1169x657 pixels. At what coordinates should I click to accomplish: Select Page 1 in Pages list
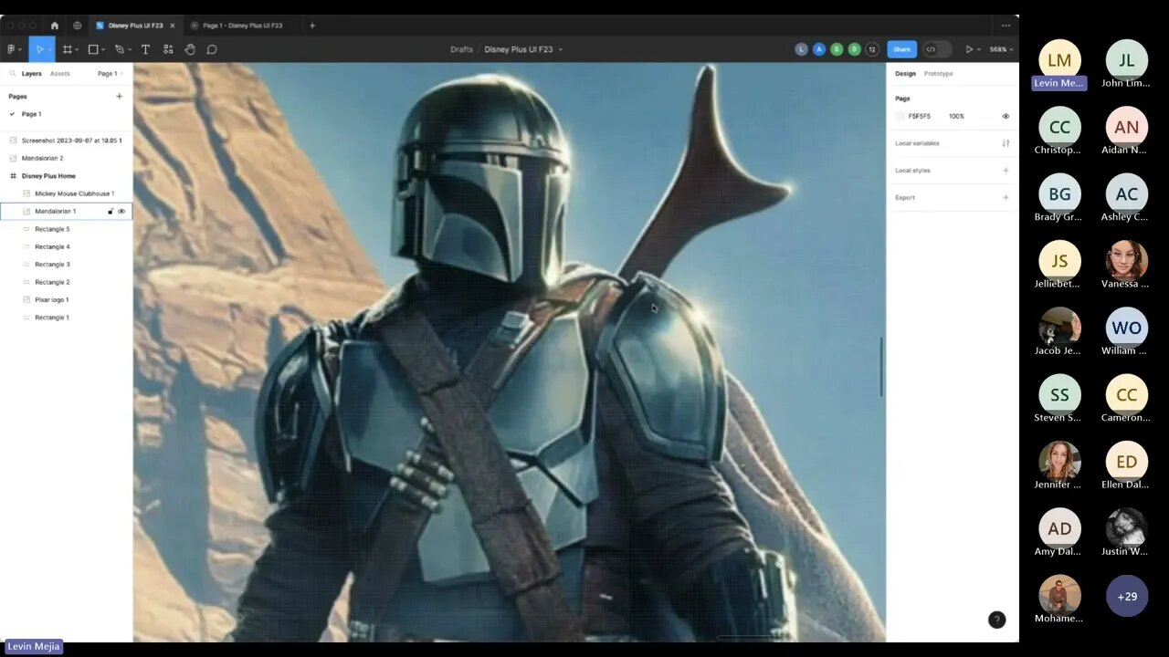click(66, 114)
